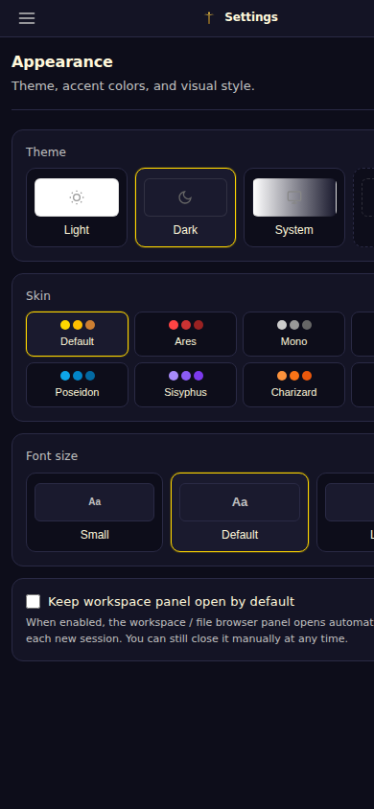This screenshot has height=809, width=374.
Task: Select the partially visible Large font option
Action: point(345,512)
